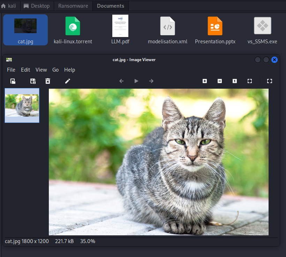Open the File menu

[11, 70]
